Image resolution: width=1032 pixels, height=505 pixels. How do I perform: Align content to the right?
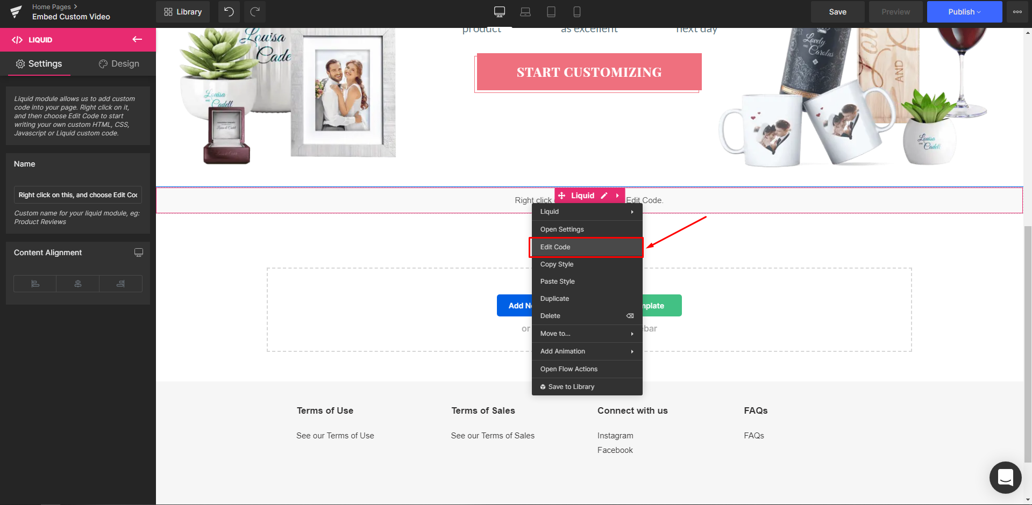[x=120, y=284]
